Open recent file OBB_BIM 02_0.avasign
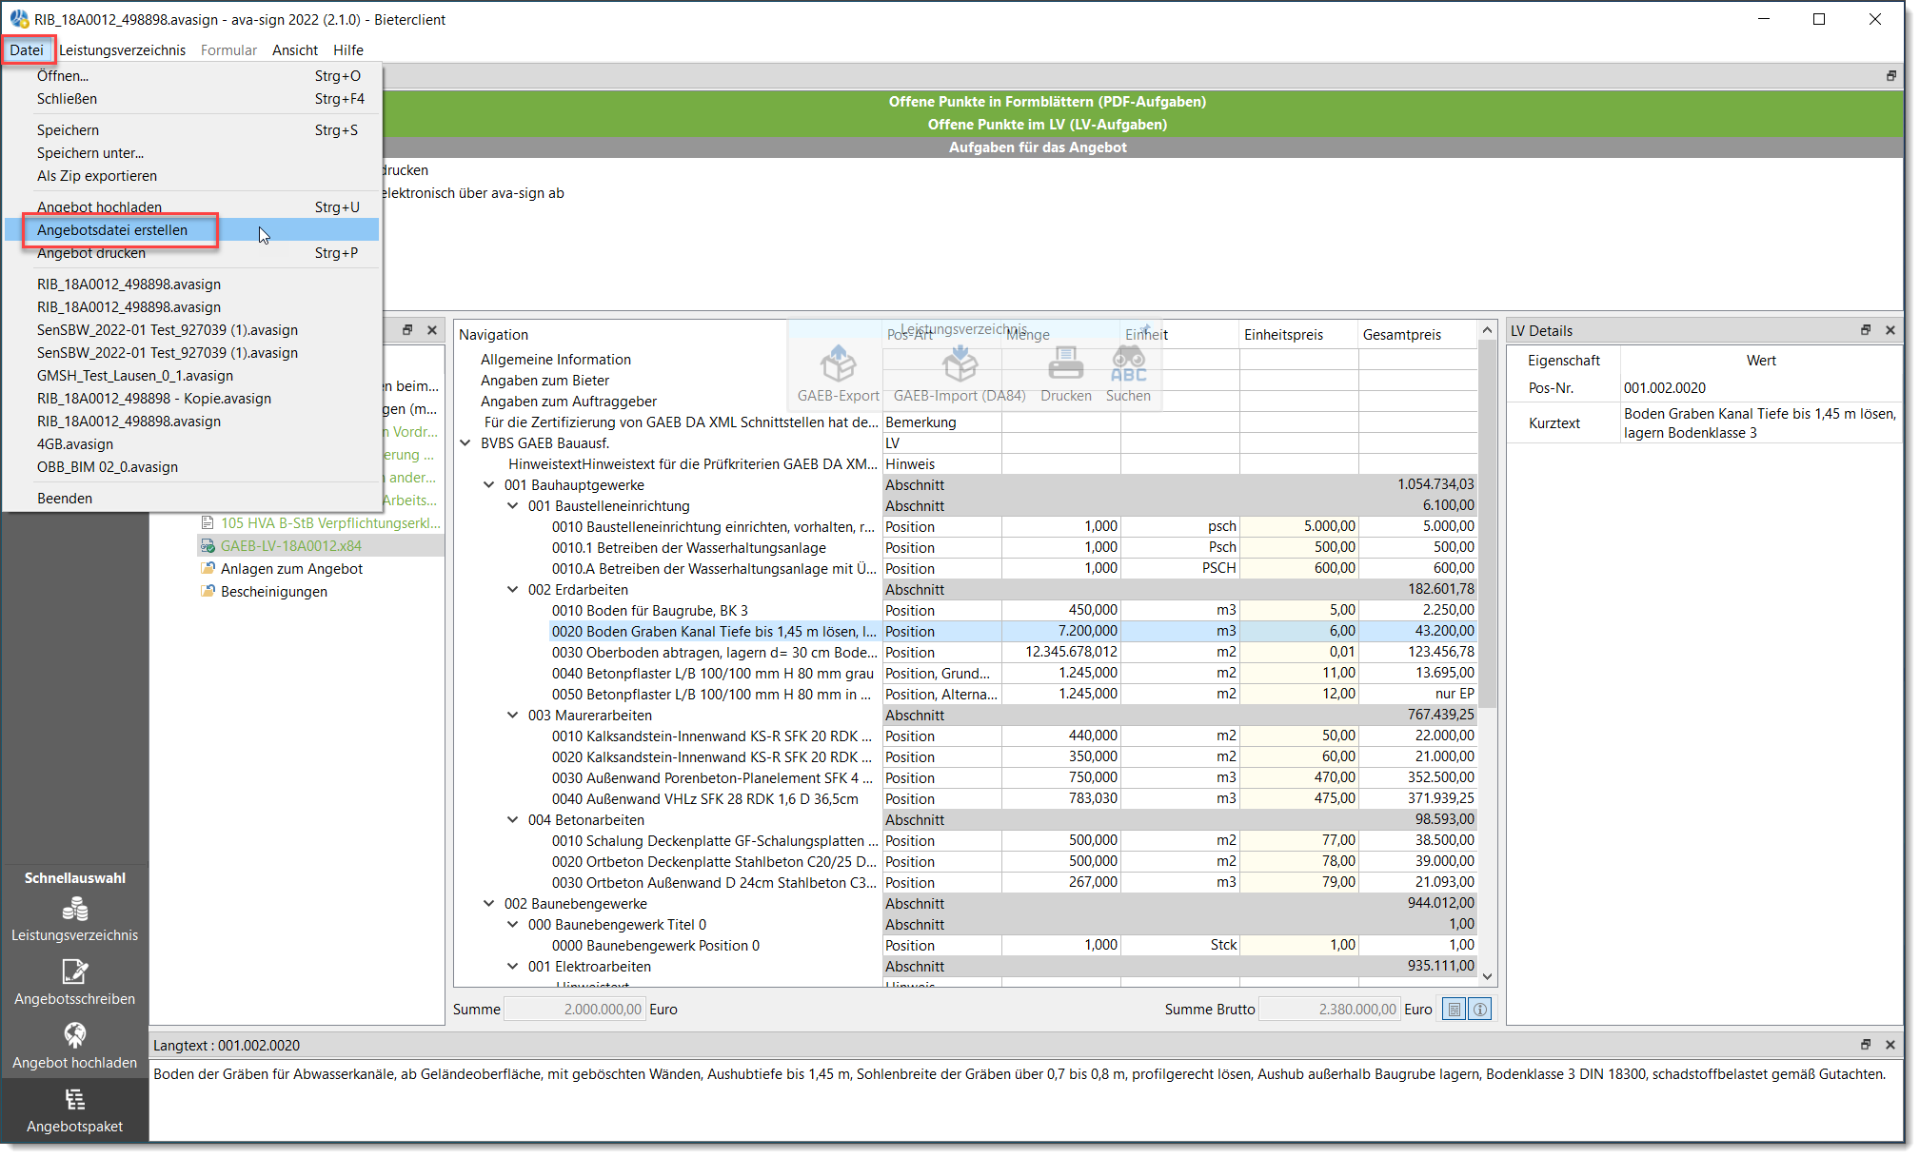1920x1158 pixels. pyautogui.click(x=192, y=467)
